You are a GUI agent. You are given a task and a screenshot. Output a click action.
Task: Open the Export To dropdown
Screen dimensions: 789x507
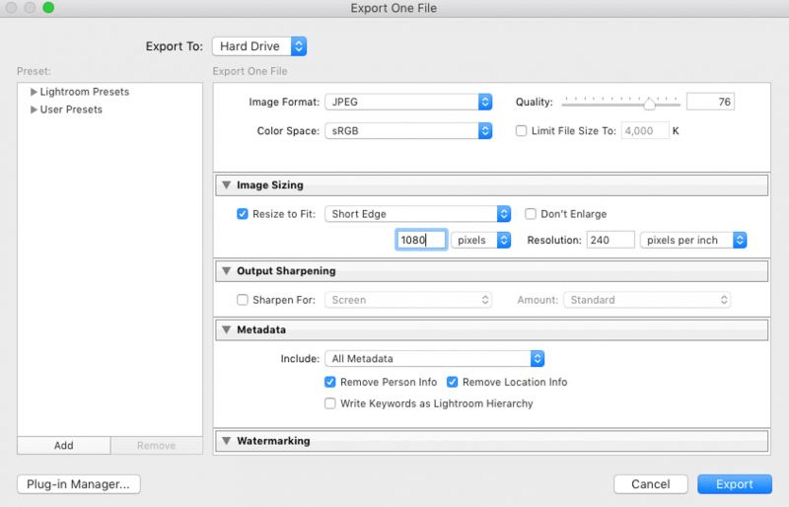tap(260, 46)
